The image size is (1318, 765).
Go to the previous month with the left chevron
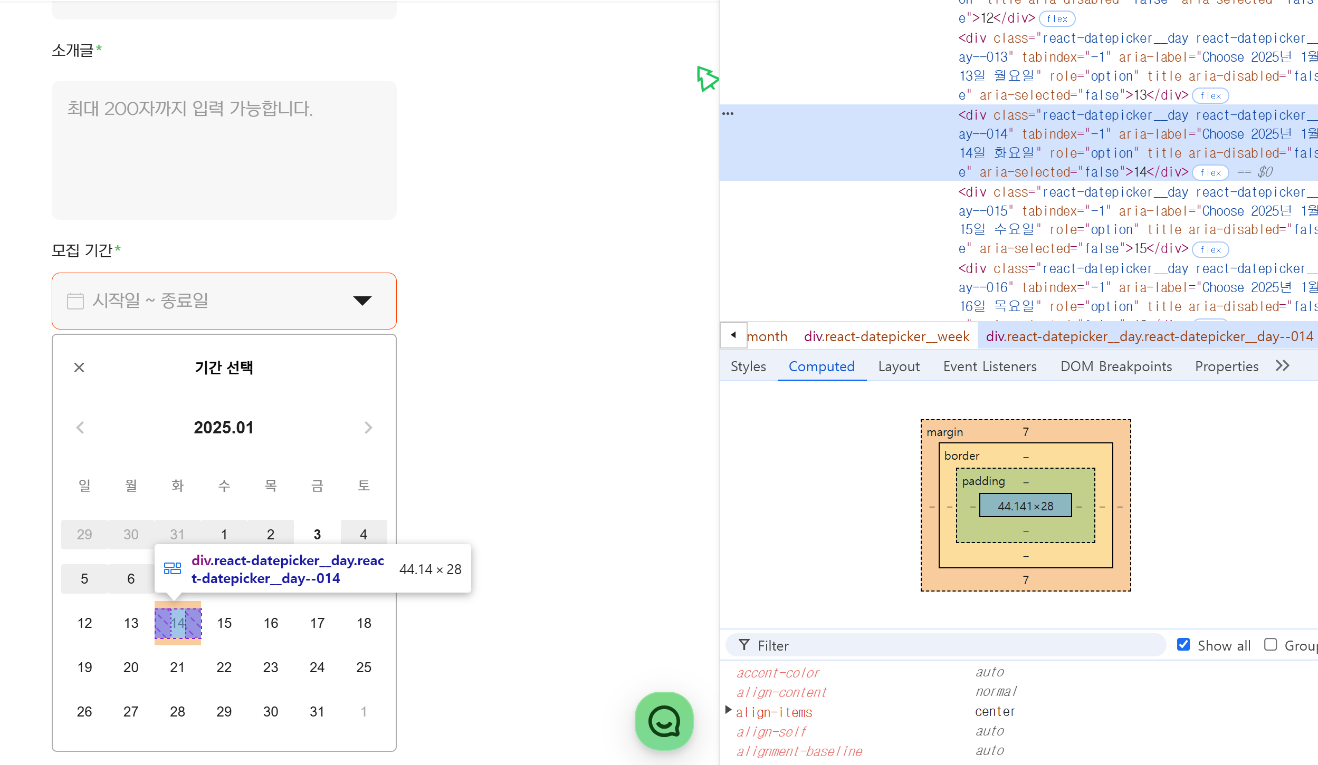point(80,428)
